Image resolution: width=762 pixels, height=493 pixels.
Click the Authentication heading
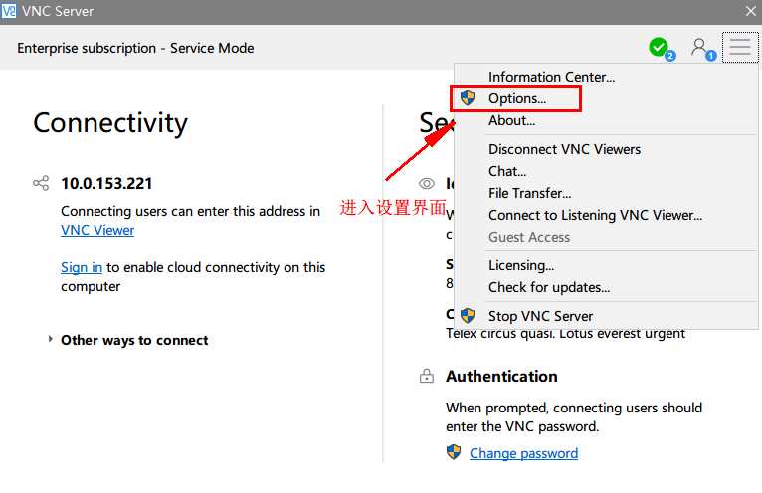501,376
